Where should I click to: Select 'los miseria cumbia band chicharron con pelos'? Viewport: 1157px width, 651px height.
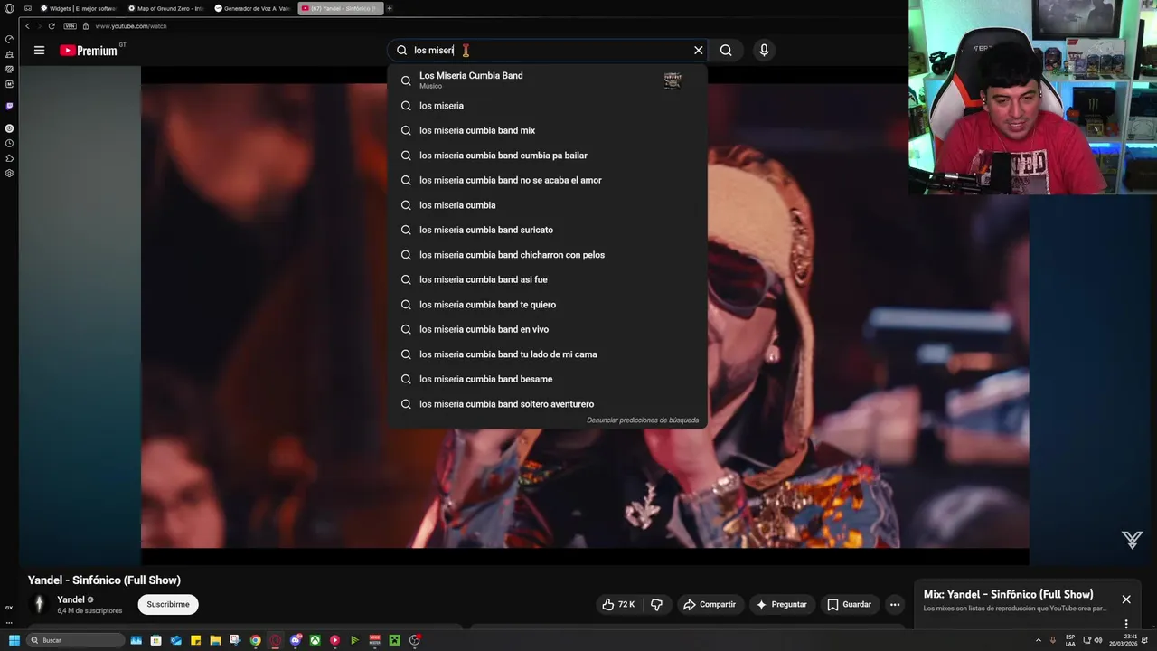coord(547,255)
